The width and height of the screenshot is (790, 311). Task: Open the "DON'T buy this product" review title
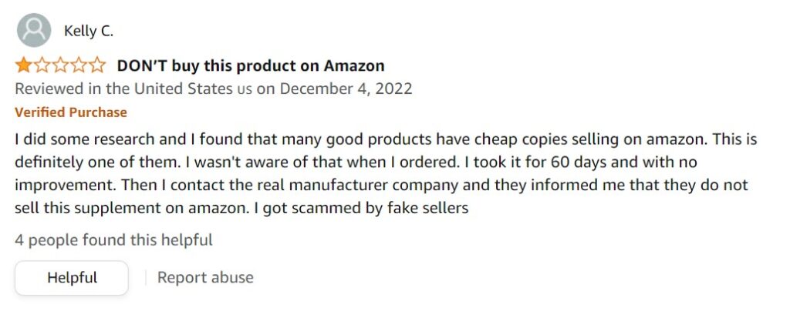[x=250, y=65]
